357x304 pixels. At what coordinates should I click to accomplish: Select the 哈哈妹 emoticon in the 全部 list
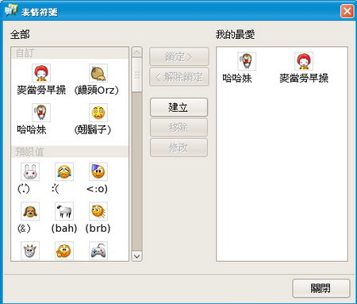[x=41, y=113]
